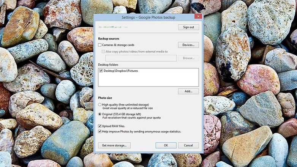Tick 'Also copy photos/videos from external media' checkbox

pos(103,52)
